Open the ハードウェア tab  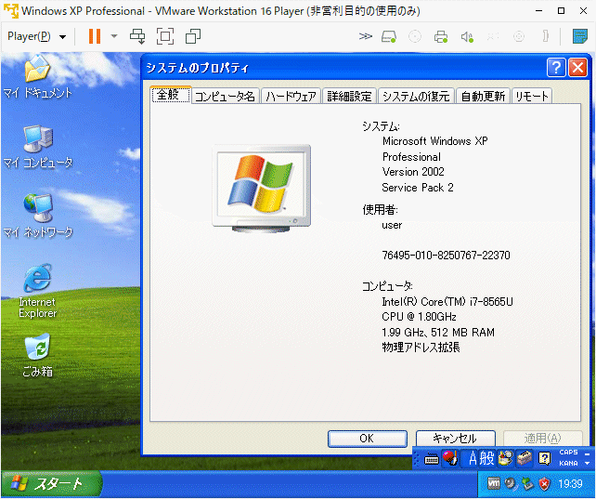[x=292, y=96]
